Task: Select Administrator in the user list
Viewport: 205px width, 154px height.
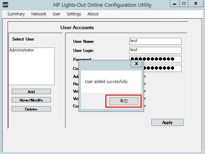Action: (x=21, y=50)
